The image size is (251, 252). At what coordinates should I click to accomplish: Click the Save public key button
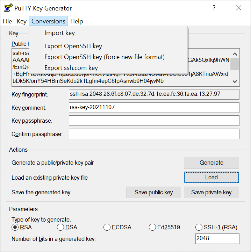click(154, 192)
